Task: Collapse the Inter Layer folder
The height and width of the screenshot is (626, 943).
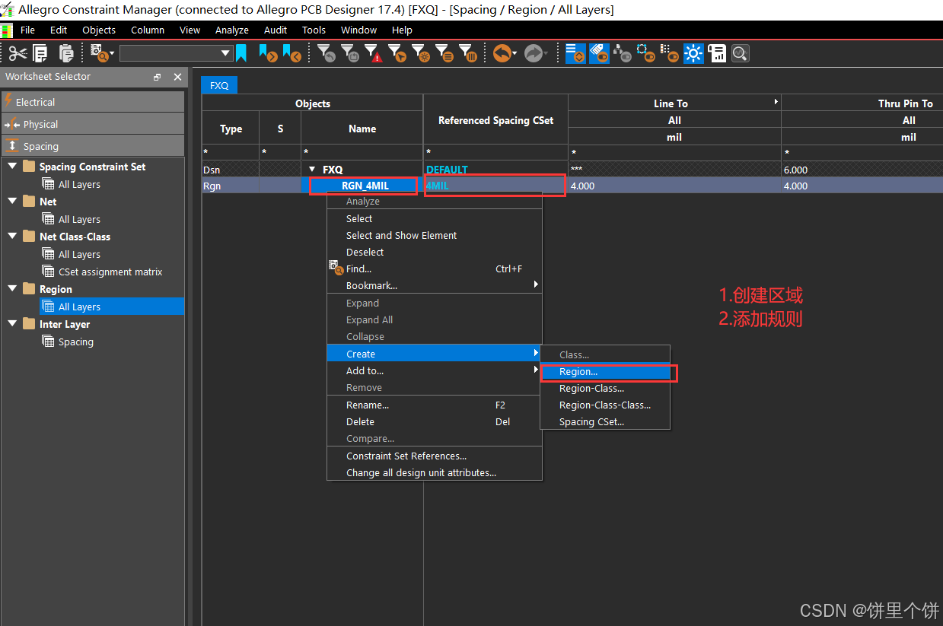Action: pos(12,324)
